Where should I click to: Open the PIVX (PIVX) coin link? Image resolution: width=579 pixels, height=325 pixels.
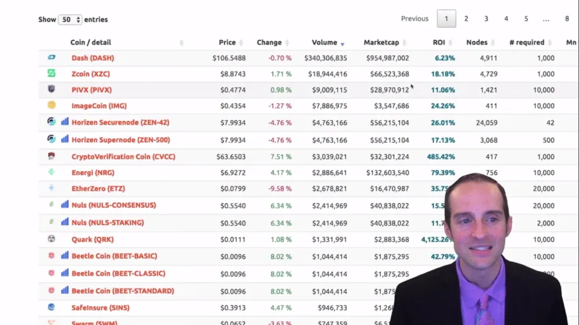[92, 90]
